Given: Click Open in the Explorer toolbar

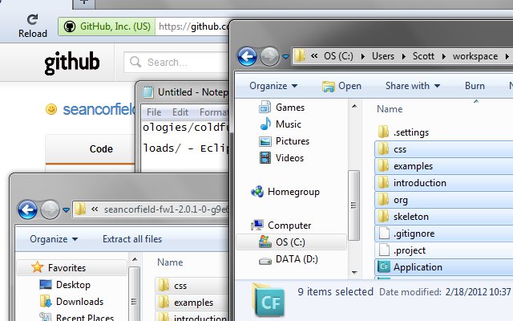Looking at the screenshot, I should 341,86.
